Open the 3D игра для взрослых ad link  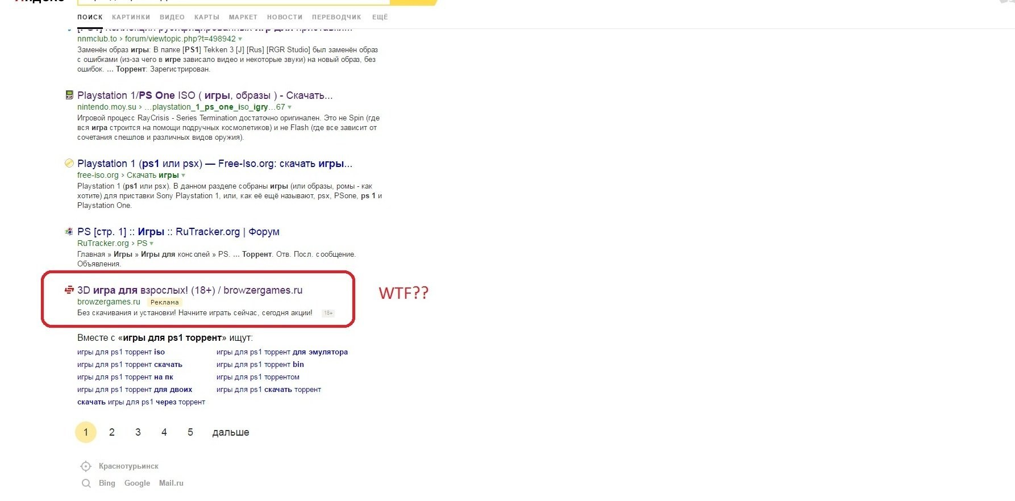point(190,290)
